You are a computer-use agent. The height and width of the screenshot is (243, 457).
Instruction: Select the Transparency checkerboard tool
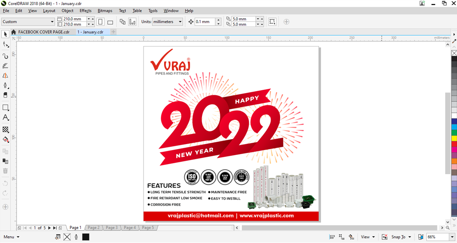coord(5,129)
